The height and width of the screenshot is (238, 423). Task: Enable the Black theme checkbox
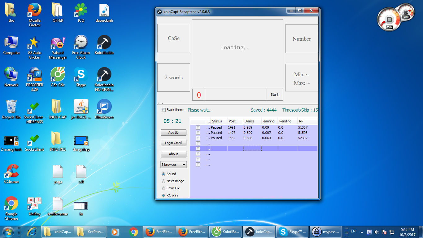click(x=164, y=110)
